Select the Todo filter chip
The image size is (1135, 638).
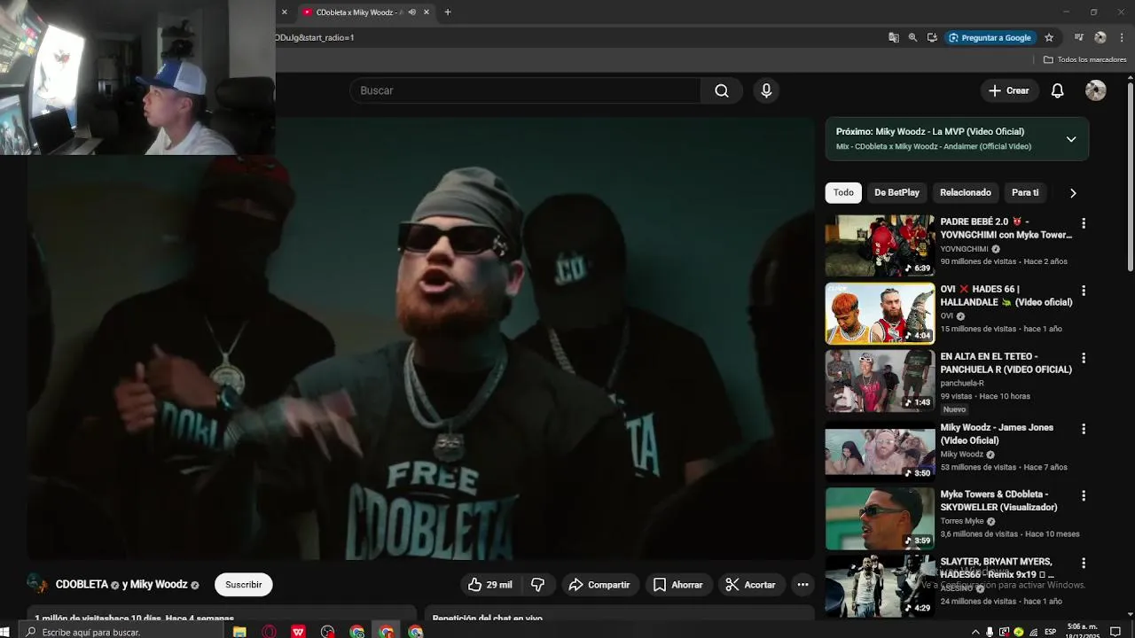[x=843, y=192]
